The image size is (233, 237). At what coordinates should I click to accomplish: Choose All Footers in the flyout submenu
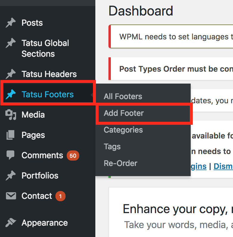123,96
